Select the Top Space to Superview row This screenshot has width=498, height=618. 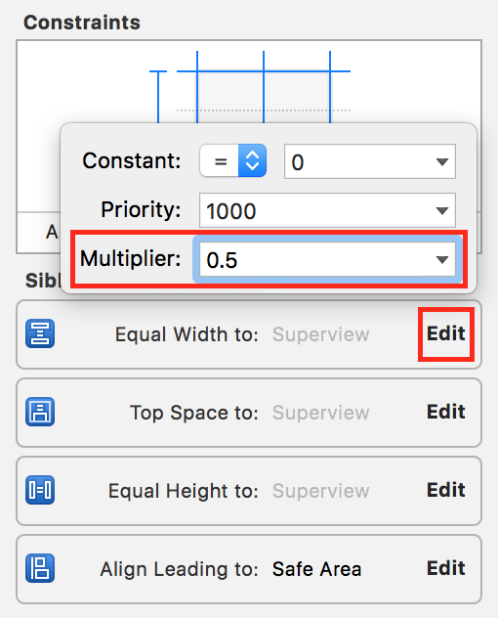(249, 413)
